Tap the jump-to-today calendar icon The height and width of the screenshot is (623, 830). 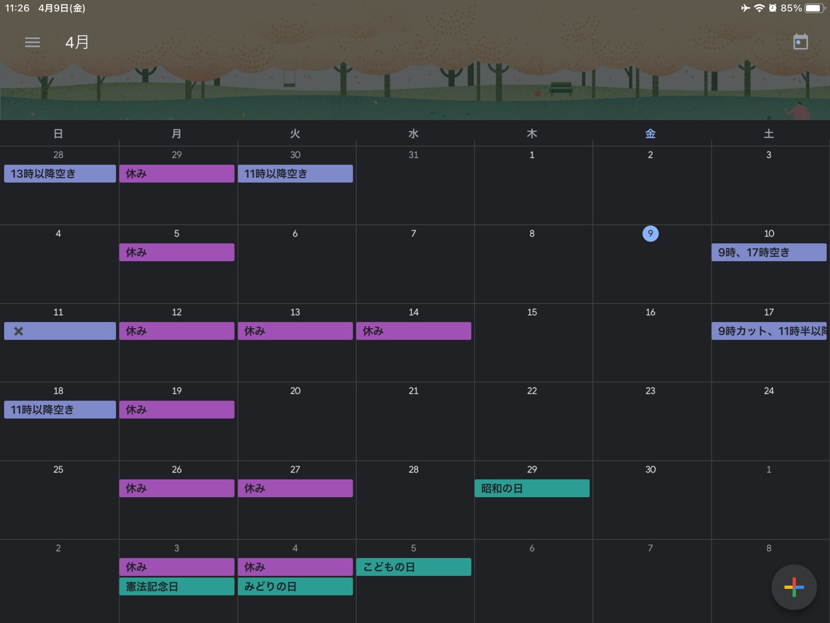tap(800, 42)
